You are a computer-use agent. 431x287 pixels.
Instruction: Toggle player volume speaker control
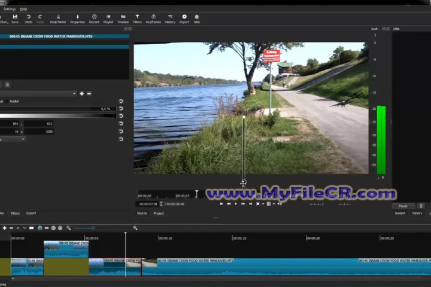pos(280,204)
